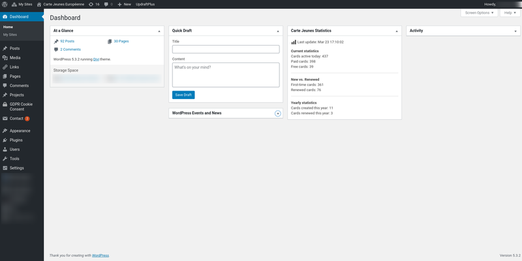
Task: Open the 2 Comments link
Action: click(70, 49)
